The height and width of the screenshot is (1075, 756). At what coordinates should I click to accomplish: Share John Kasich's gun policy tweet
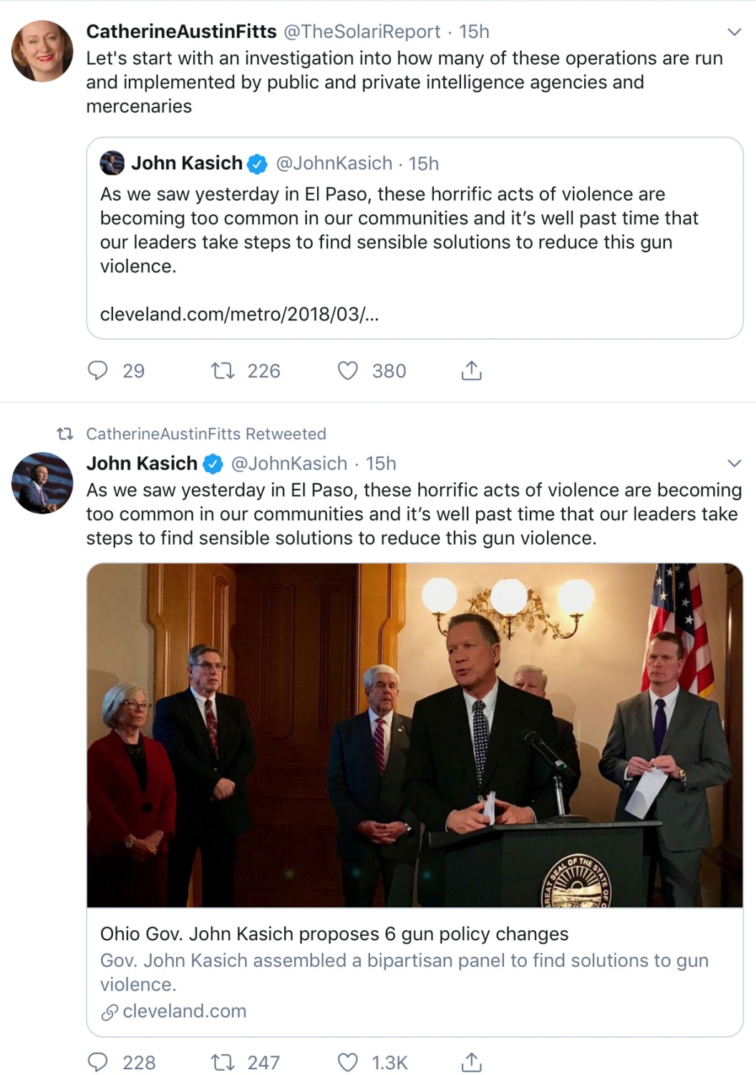(x=471, y=1062)
